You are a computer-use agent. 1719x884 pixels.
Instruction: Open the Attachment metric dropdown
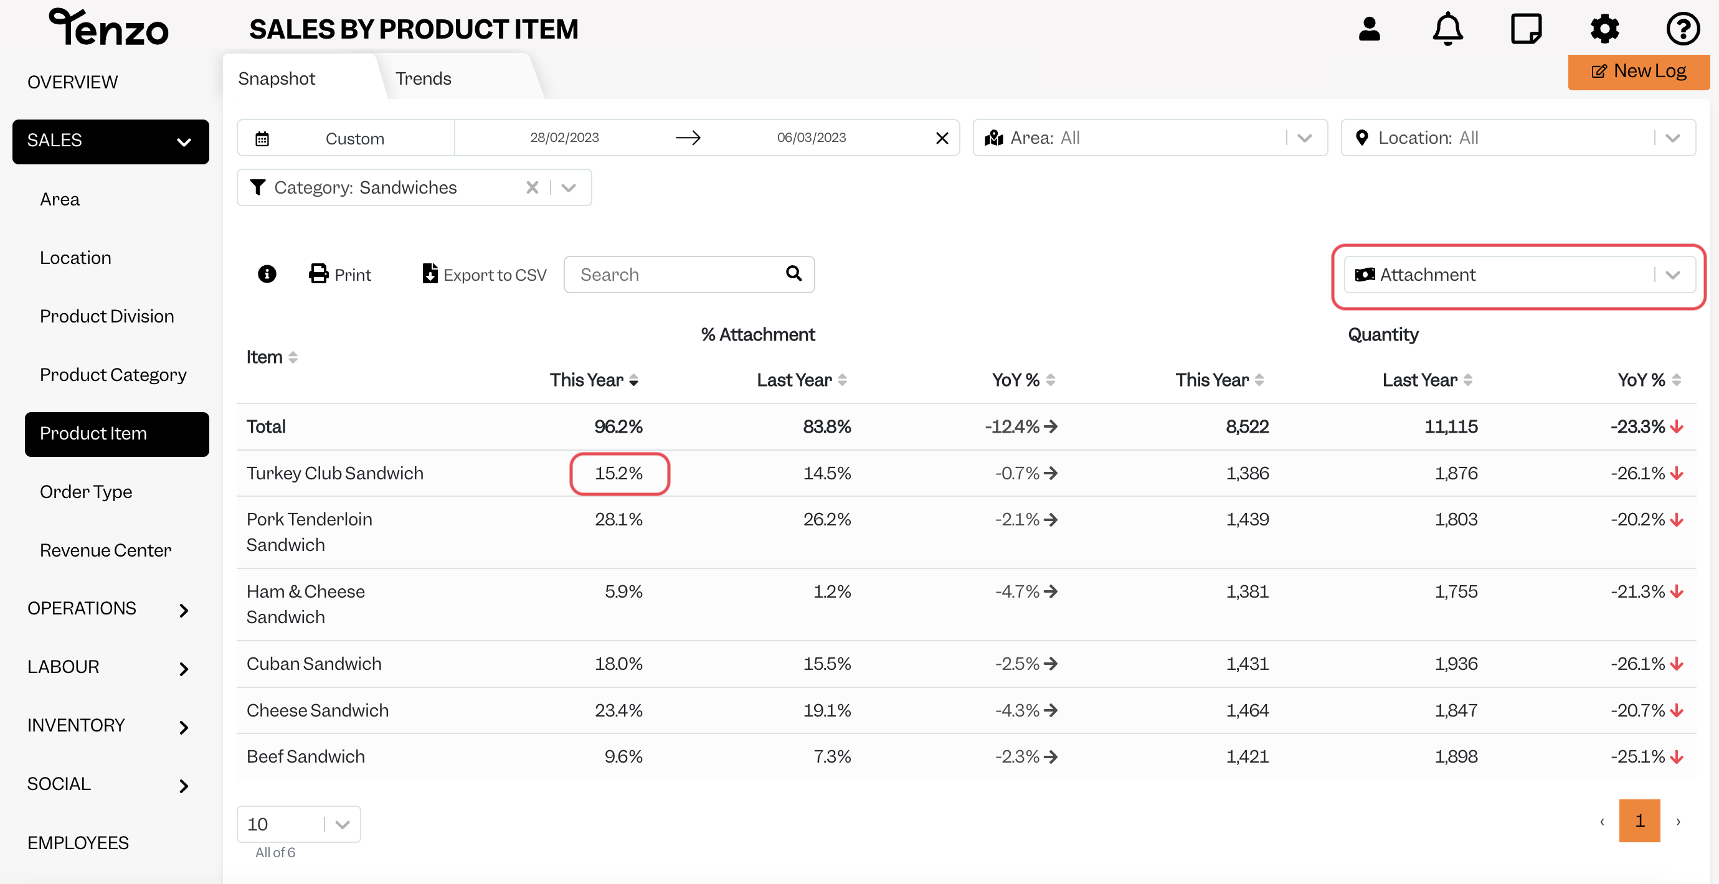click(1520, 275)
